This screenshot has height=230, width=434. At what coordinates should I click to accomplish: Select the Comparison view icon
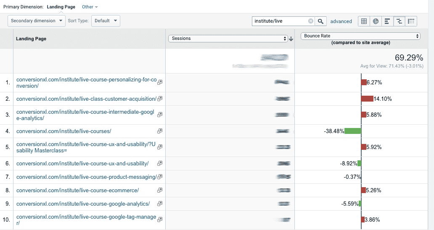pos(399,21)
